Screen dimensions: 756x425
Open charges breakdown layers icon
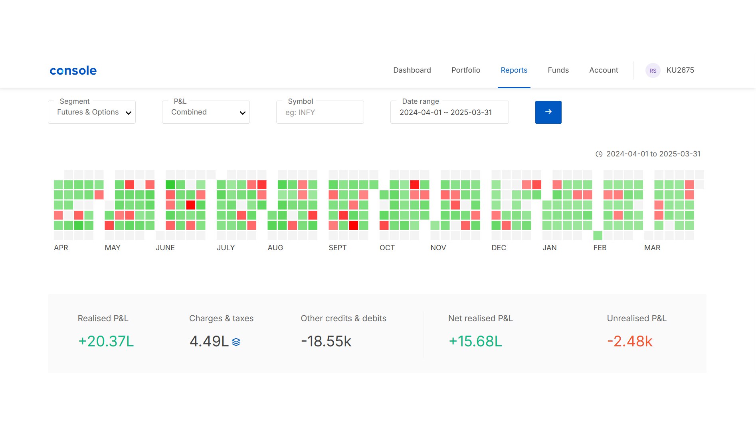[236, 342]
